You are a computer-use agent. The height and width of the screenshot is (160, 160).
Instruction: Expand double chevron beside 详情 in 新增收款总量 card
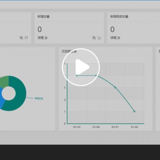tap(118, 38)
